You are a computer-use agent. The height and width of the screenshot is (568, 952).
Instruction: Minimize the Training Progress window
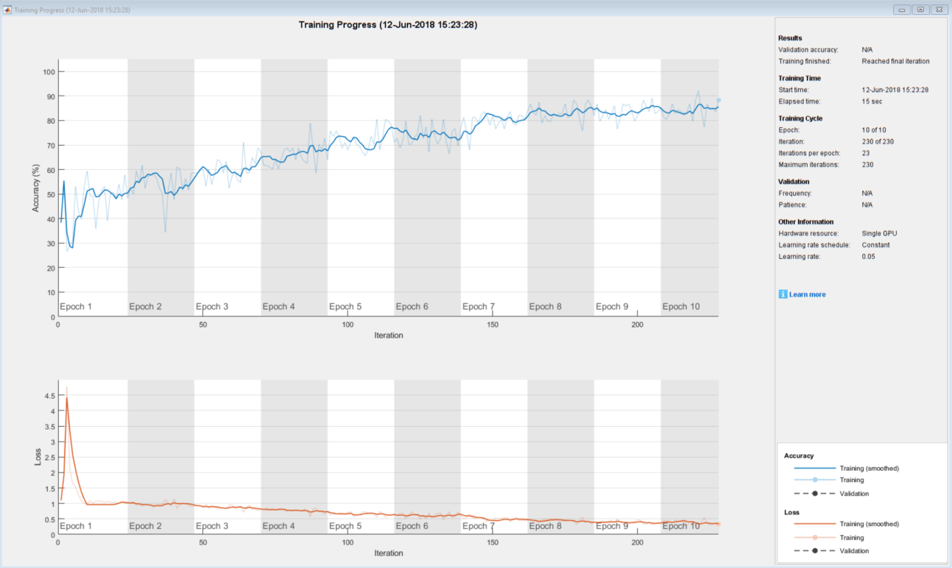click(902, 10)
